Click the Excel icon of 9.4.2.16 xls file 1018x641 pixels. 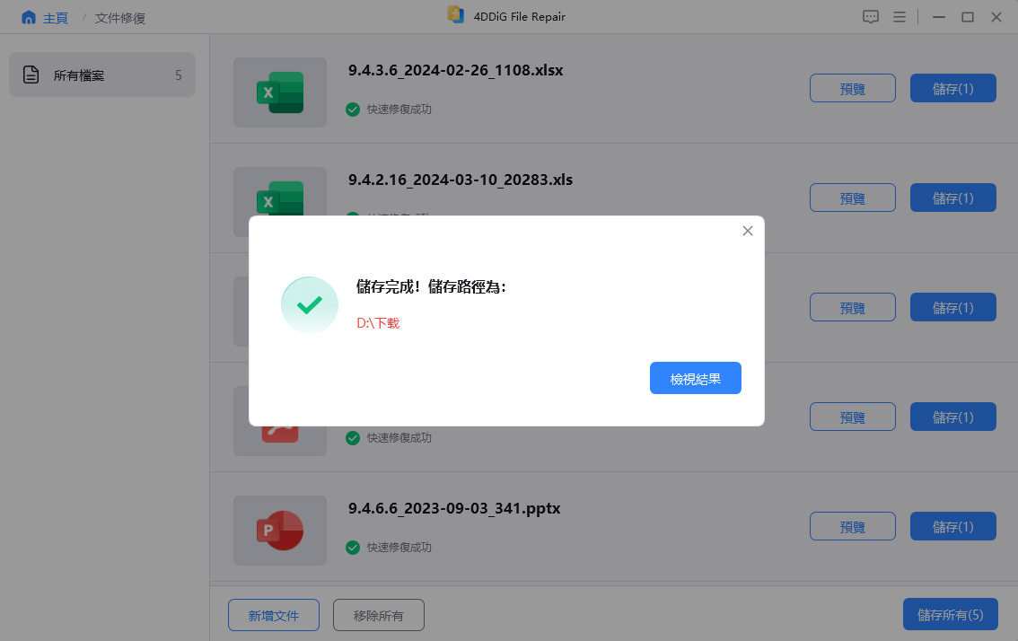pyautogui.click(x=280, y=198)
